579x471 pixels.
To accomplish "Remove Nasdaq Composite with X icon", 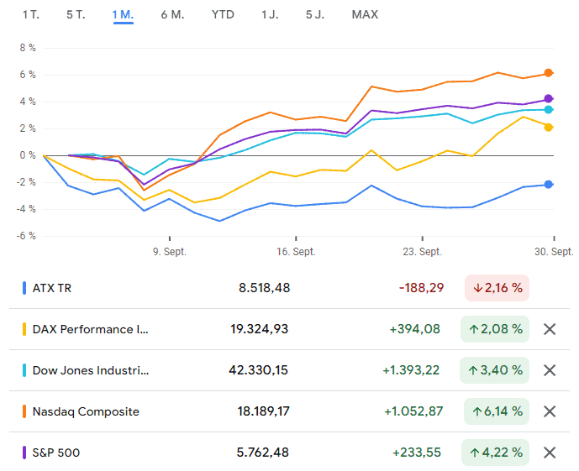I will tap(550, 411).
